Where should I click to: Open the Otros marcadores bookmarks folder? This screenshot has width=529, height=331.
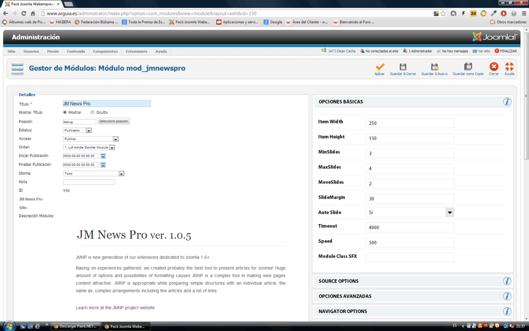pyautogui.click(x=508, y=22)
